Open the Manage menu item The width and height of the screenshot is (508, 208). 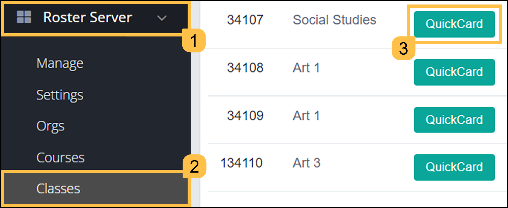pos(60,63)
